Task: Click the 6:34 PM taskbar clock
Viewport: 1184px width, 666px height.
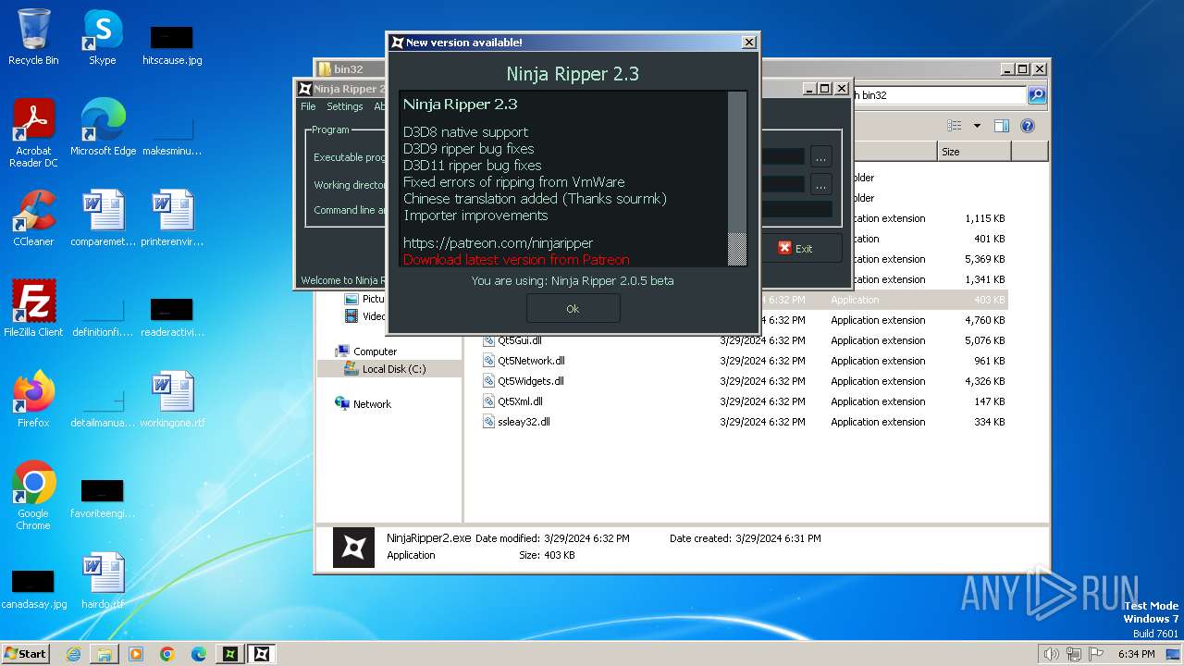Action: pos(1136,654)
